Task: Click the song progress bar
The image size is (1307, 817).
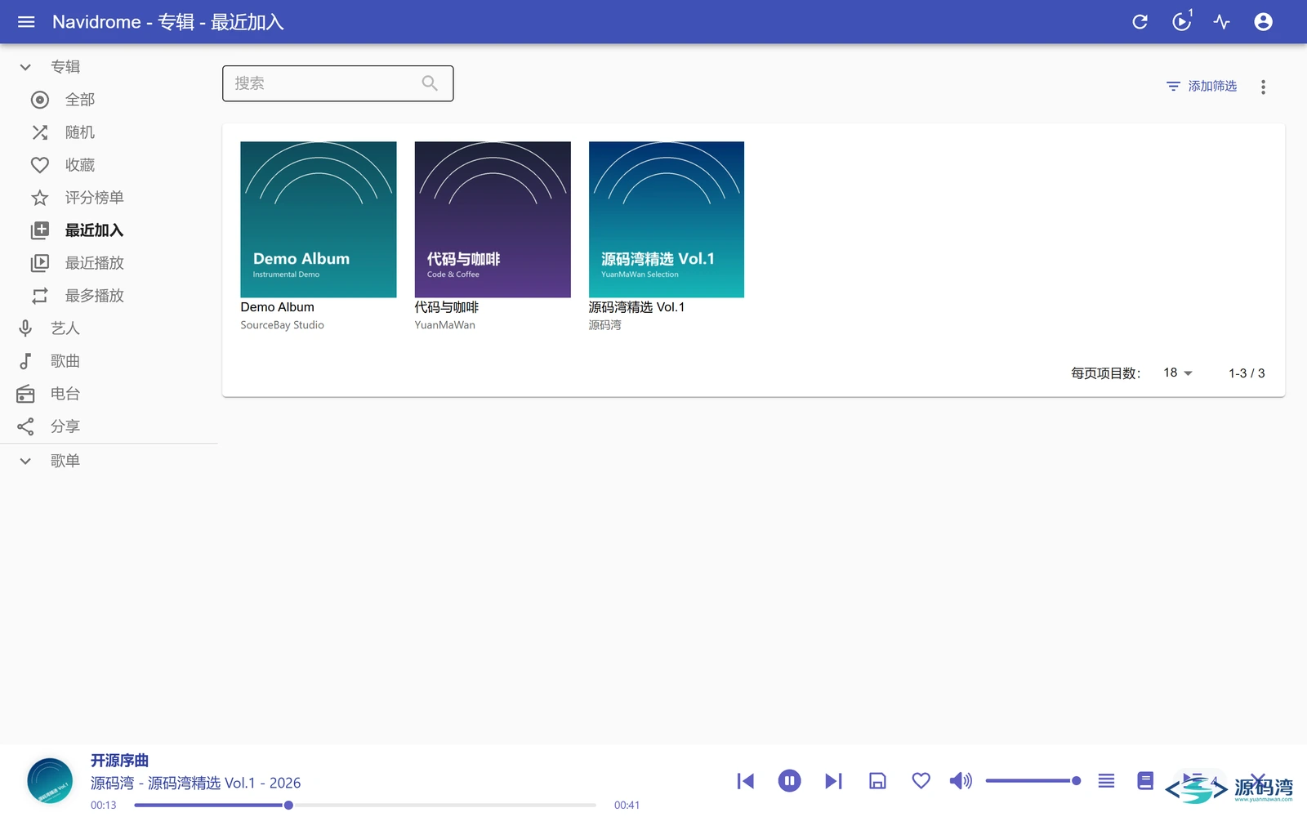Action: tap(365, 806)
